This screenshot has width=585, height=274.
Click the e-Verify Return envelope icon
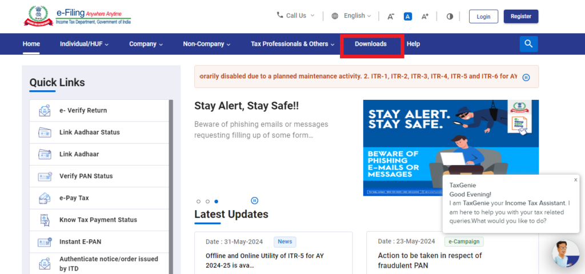point(45,111)
